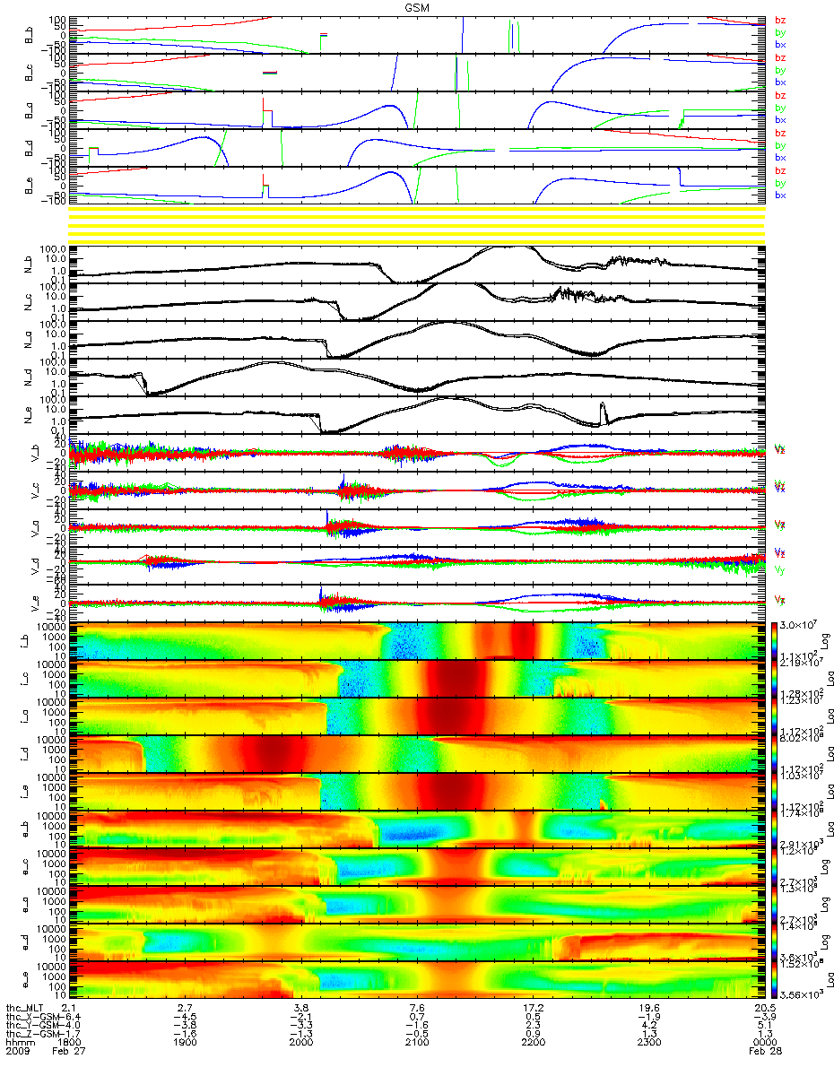The width and height of the screenshot is (834, 1076).
Task: Click the 2100 time tick label
Action: coord(417,1044)
